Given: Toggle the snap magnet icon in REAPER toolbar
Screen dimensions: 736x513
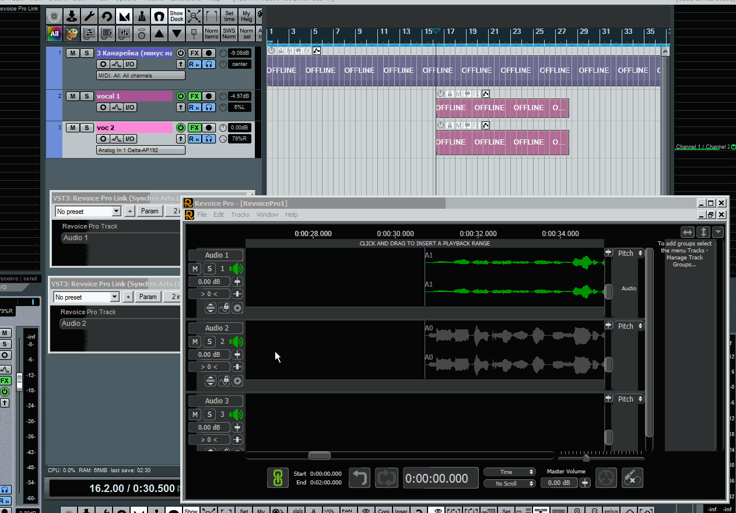Looking at the screenshot, I should (159, 16).
